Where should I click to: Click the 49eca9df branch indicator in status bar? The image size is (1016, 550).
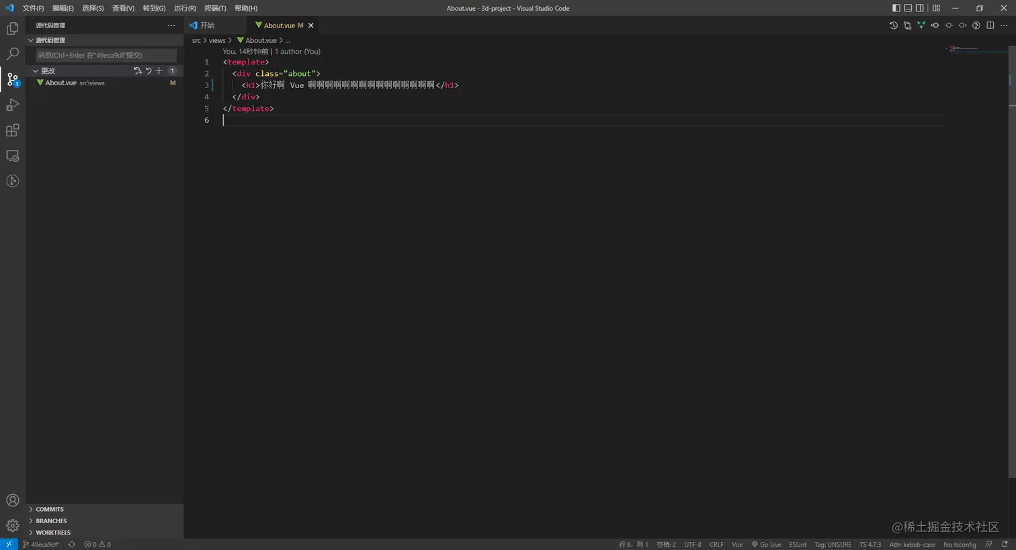pyautogui.click(x=41, y=545)
